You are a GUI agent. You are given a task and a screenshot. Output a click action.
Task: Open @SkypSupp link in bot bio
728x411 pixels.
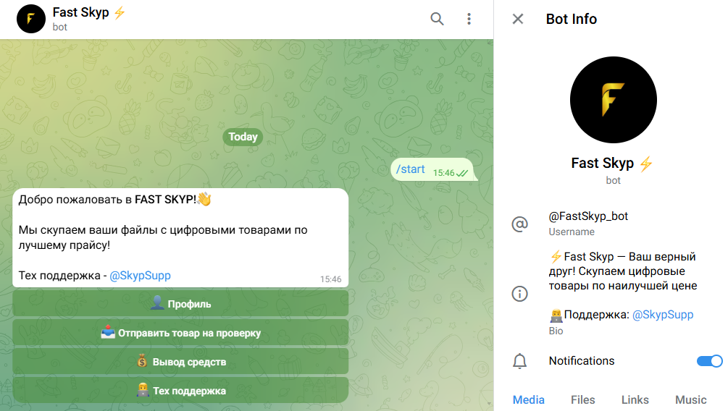click(x=663, y=315)
